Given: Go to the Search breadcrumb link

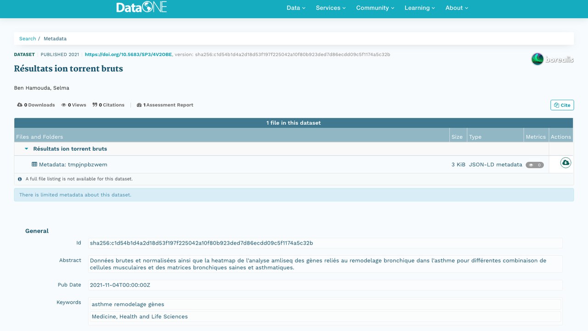Looking at the screenshot, I should click(x=28, y=39).
